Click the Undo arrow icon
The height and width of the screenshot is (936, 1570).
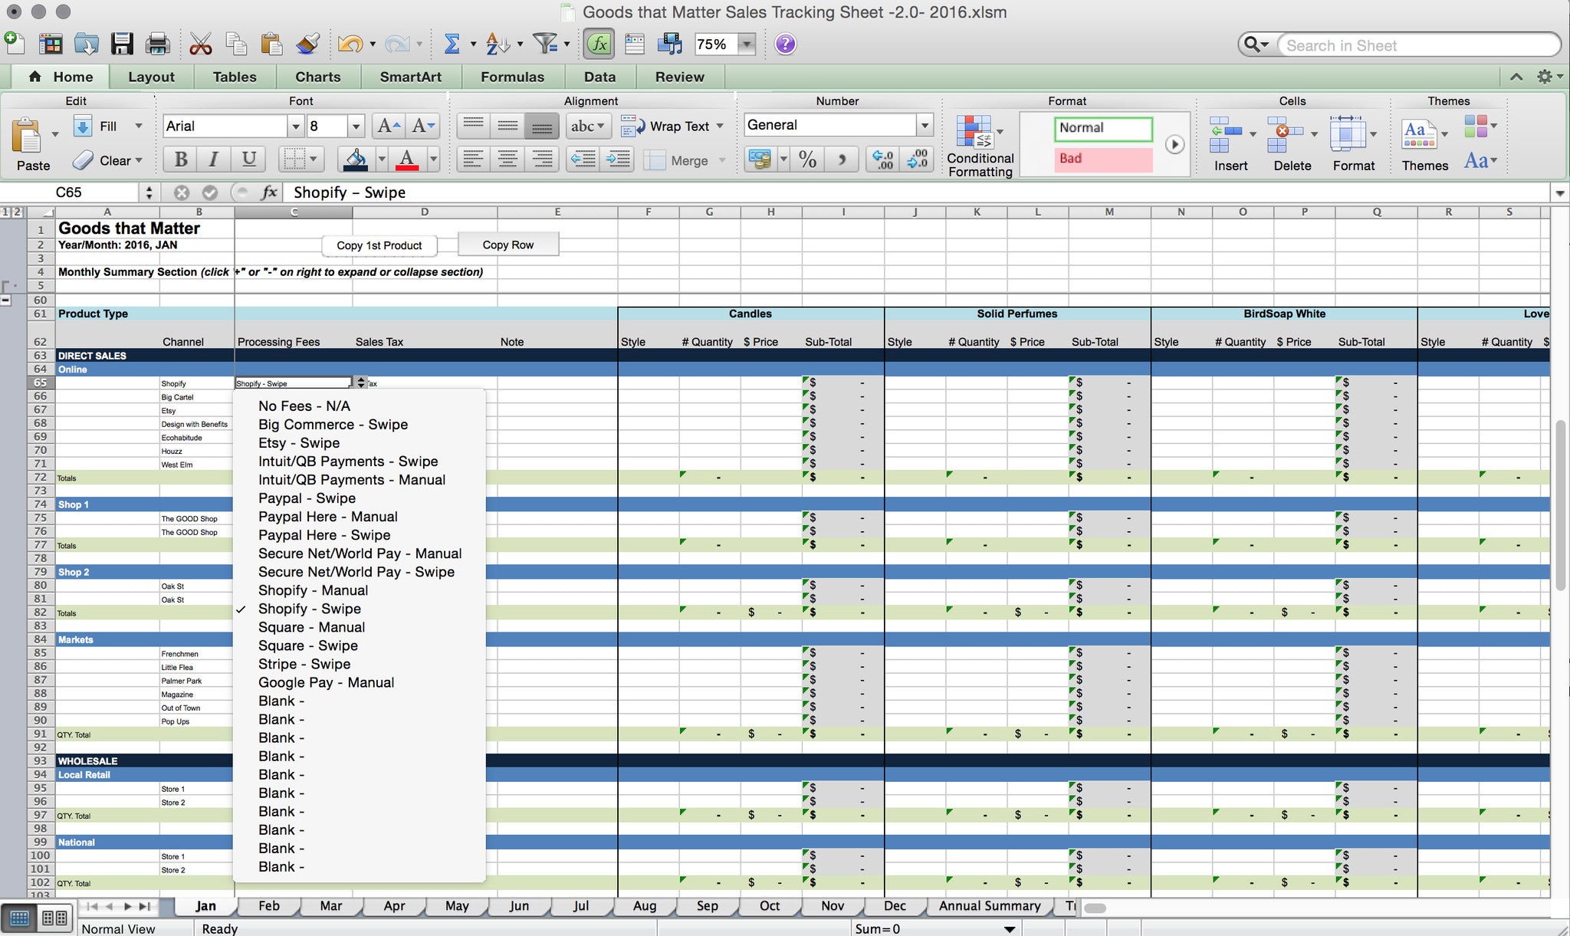(x=350, y=44)
